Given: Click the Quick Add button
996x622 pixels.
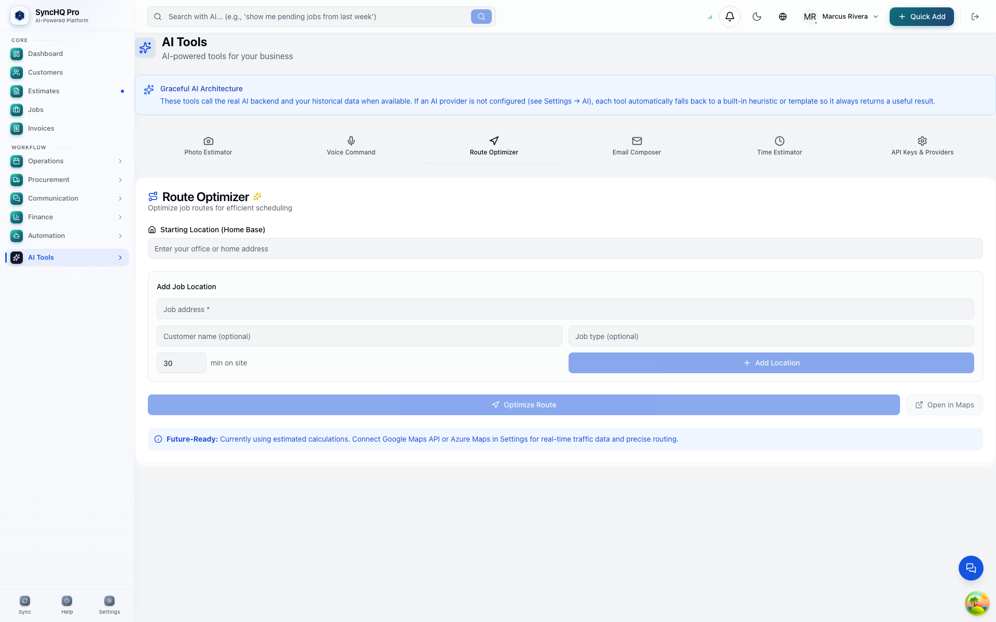Looking at the screenshot, I should pyautogui.click(x=922, y=17).
